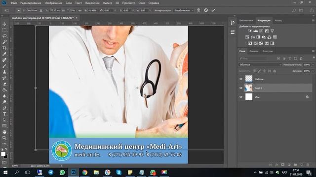Screen dimensions: 316x177
Task: Select the Type tool
Action: pyautogui.click(x=4, y=114)
